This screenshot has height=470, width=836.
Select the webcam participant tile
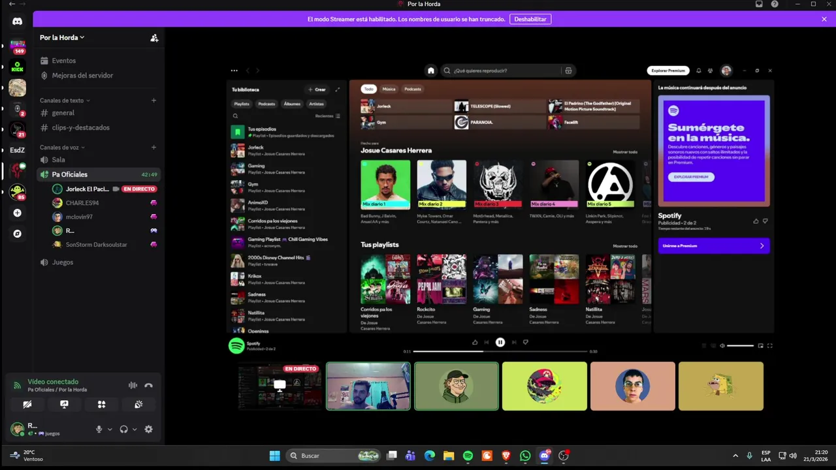click(x=368, y=386)
